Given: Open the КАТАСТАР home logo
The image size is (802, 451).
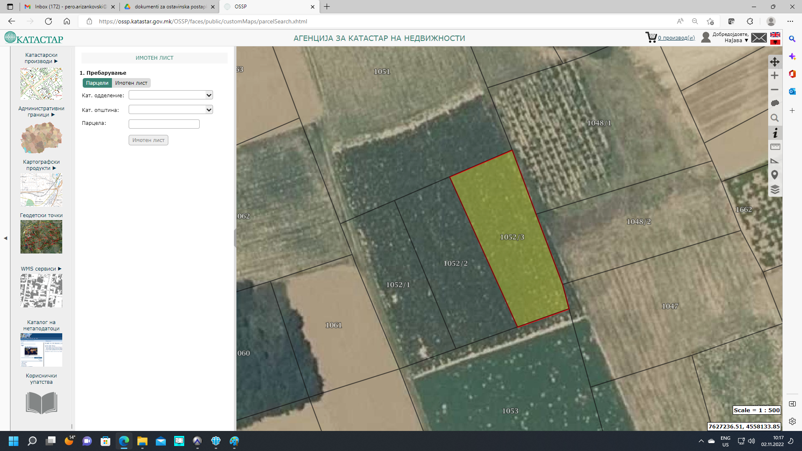Looking at the screenshot, I should point(33,38).
